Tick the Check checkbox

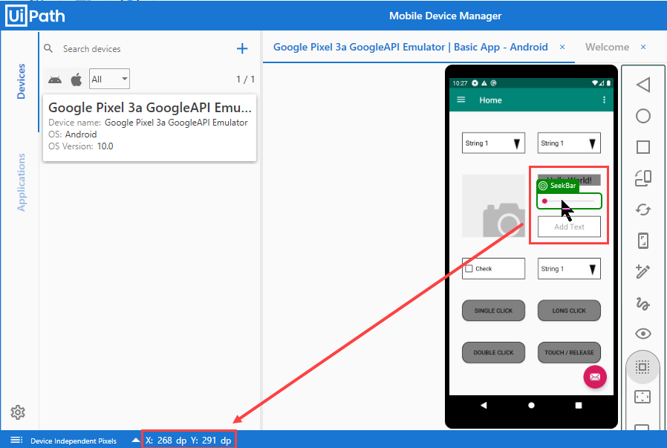coord(469,268)
